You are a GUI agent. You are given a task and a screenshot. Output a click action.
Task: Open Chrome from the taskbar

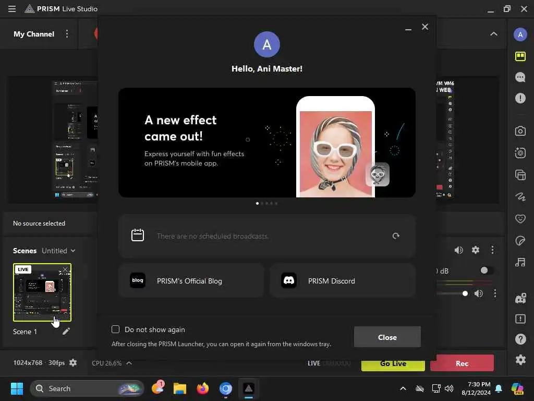(225, 388)
